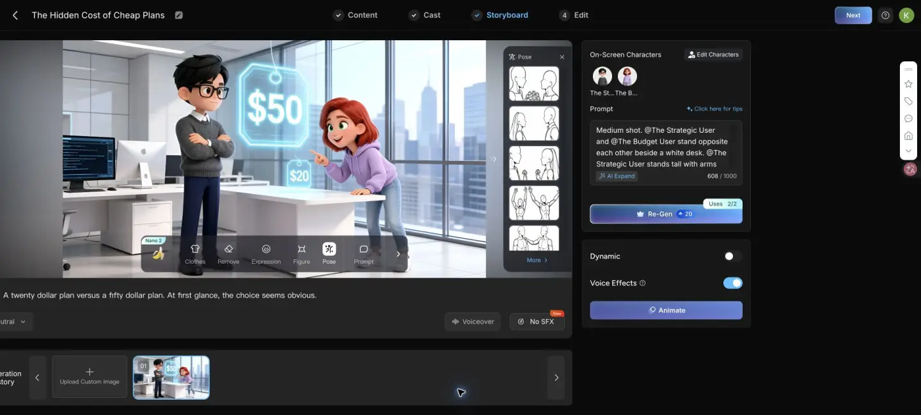Click the project title The Hidden Cost of Cheap Plans

[98, 15]
